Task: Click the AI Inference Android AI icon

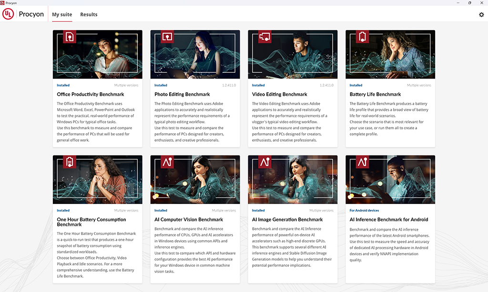Action: [362, 162]
